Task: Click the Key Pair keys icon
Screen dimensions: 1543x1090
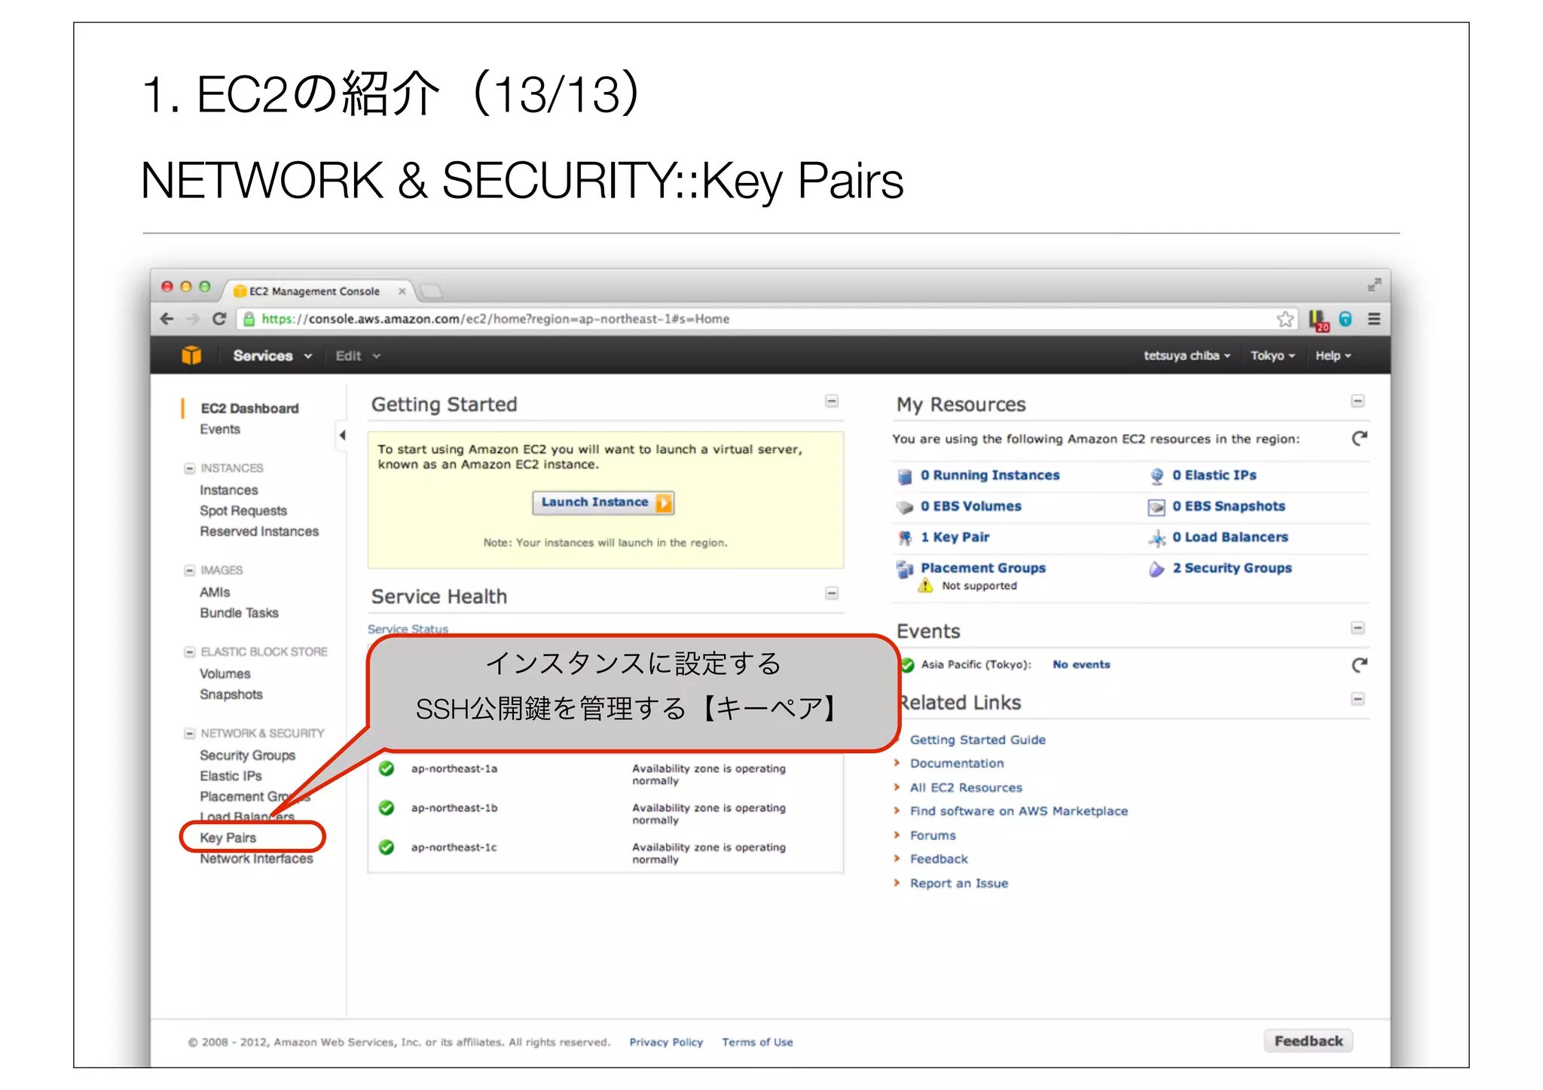Action: click(x=905, y=538)
